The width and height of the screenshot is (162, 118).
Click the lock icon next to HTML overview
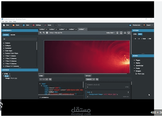tap(10, 74)
